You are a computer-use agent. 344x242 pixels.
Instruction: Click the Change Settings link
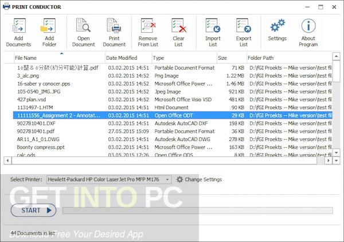coord(203,179)
